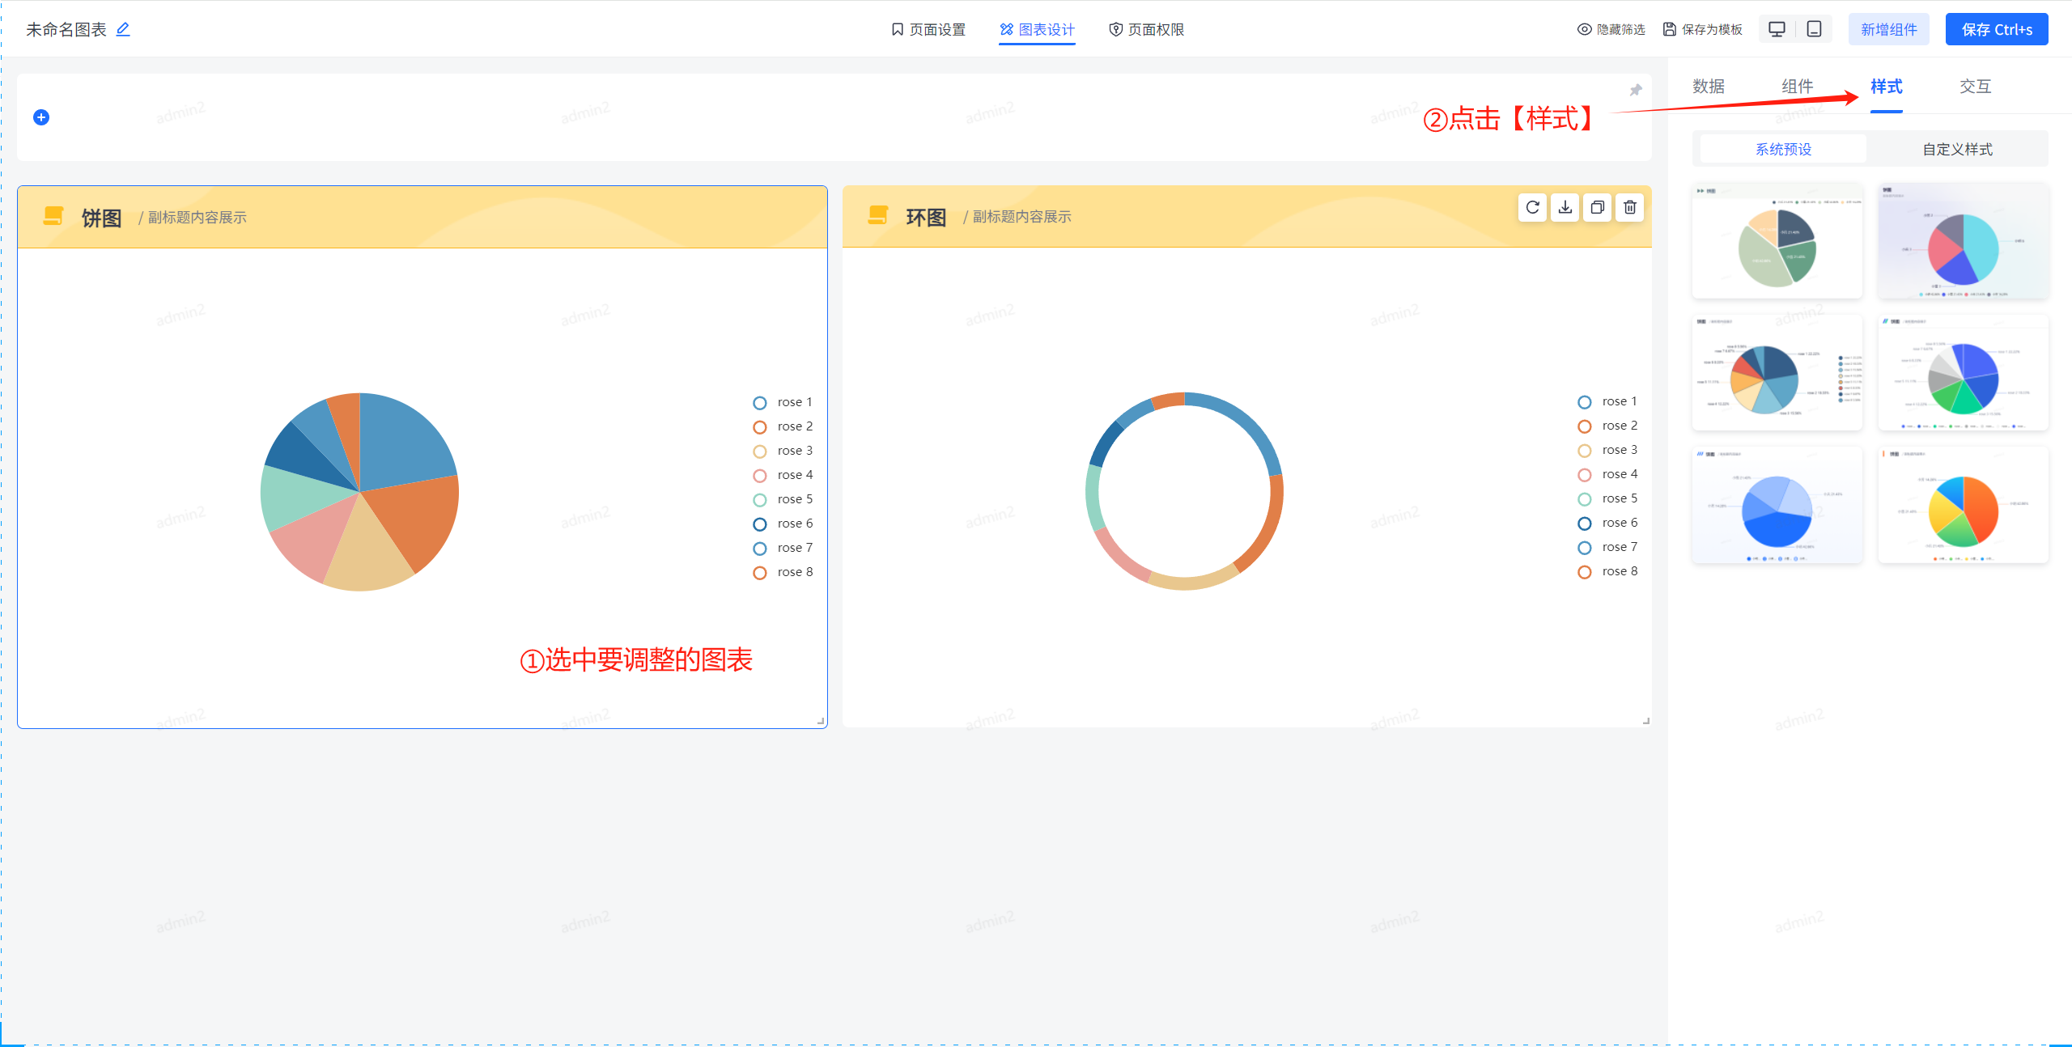
Task: Open the 页面权限 tab
Action: 1146,30
